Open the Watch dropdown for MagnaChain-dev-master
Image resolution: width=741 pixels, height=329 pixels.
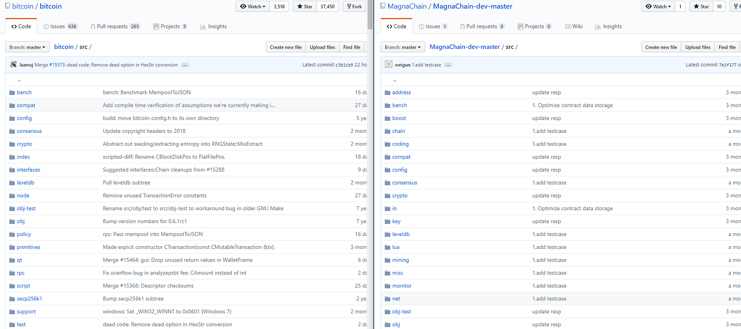click(x=658, y=6)
